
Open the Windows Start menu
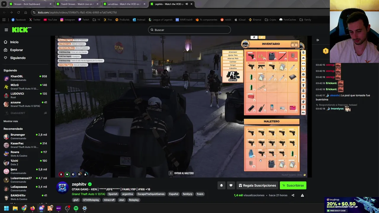[x=6, y=208]
